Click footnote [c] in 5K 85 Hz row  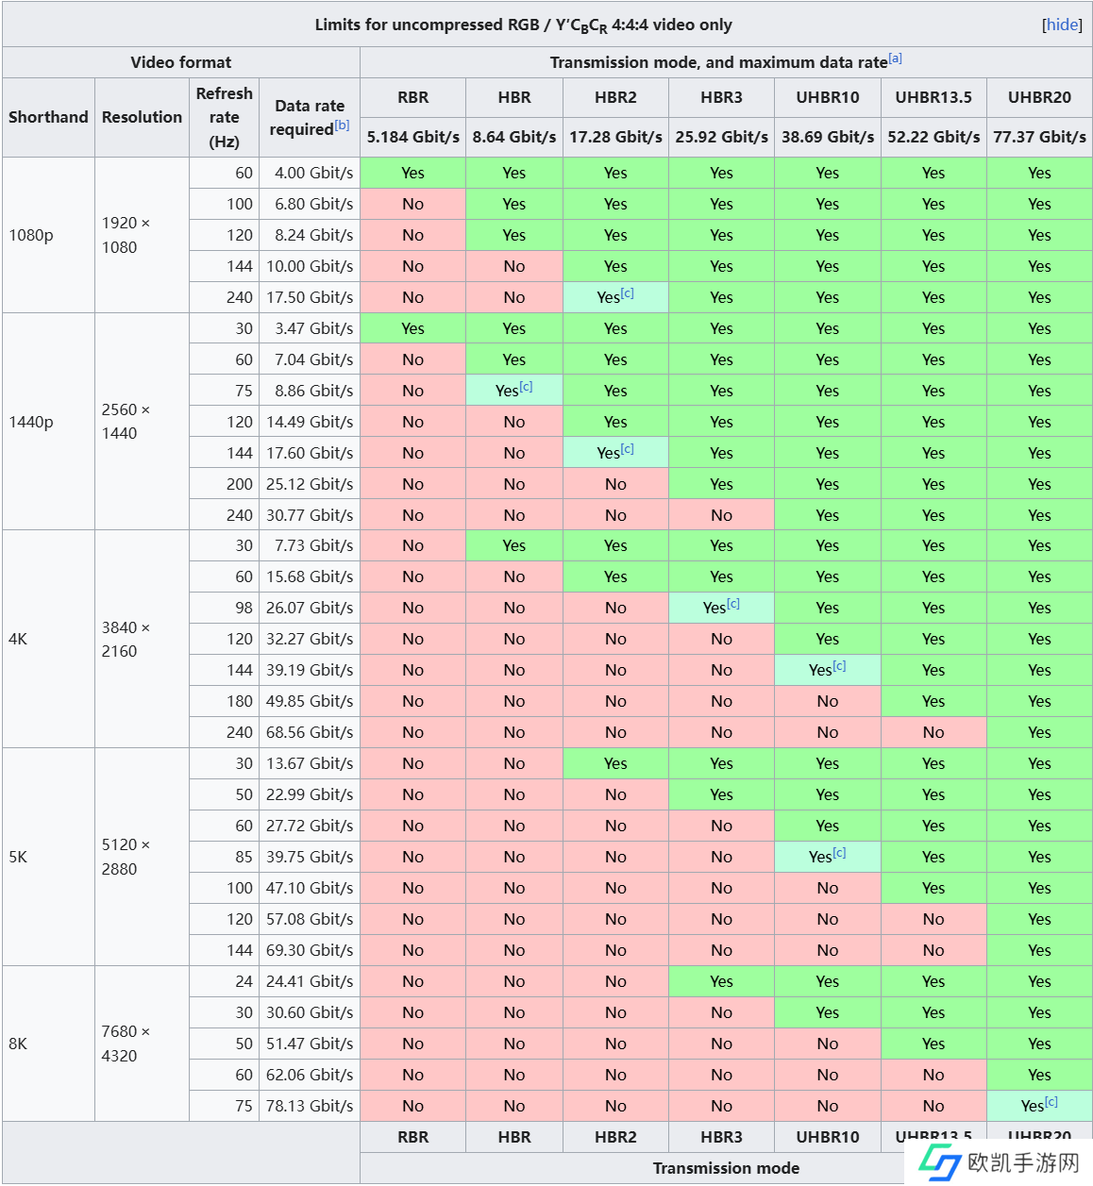point(839,853)
